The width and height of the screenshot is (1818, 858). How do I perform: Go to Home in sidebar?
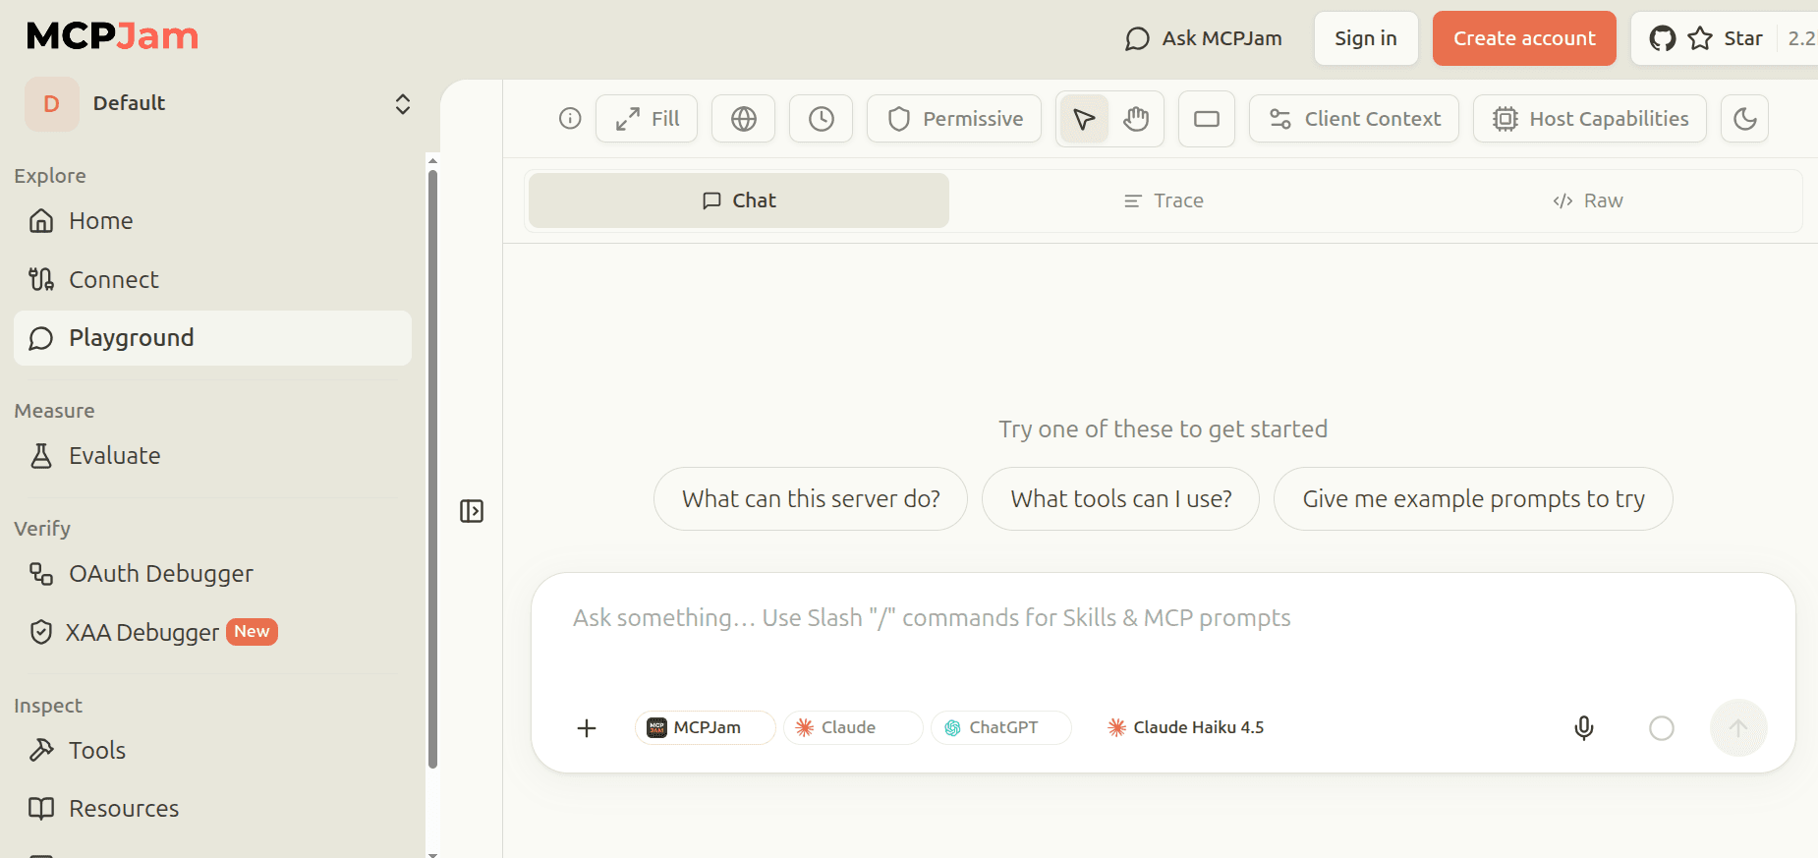[x=212, y=221]
